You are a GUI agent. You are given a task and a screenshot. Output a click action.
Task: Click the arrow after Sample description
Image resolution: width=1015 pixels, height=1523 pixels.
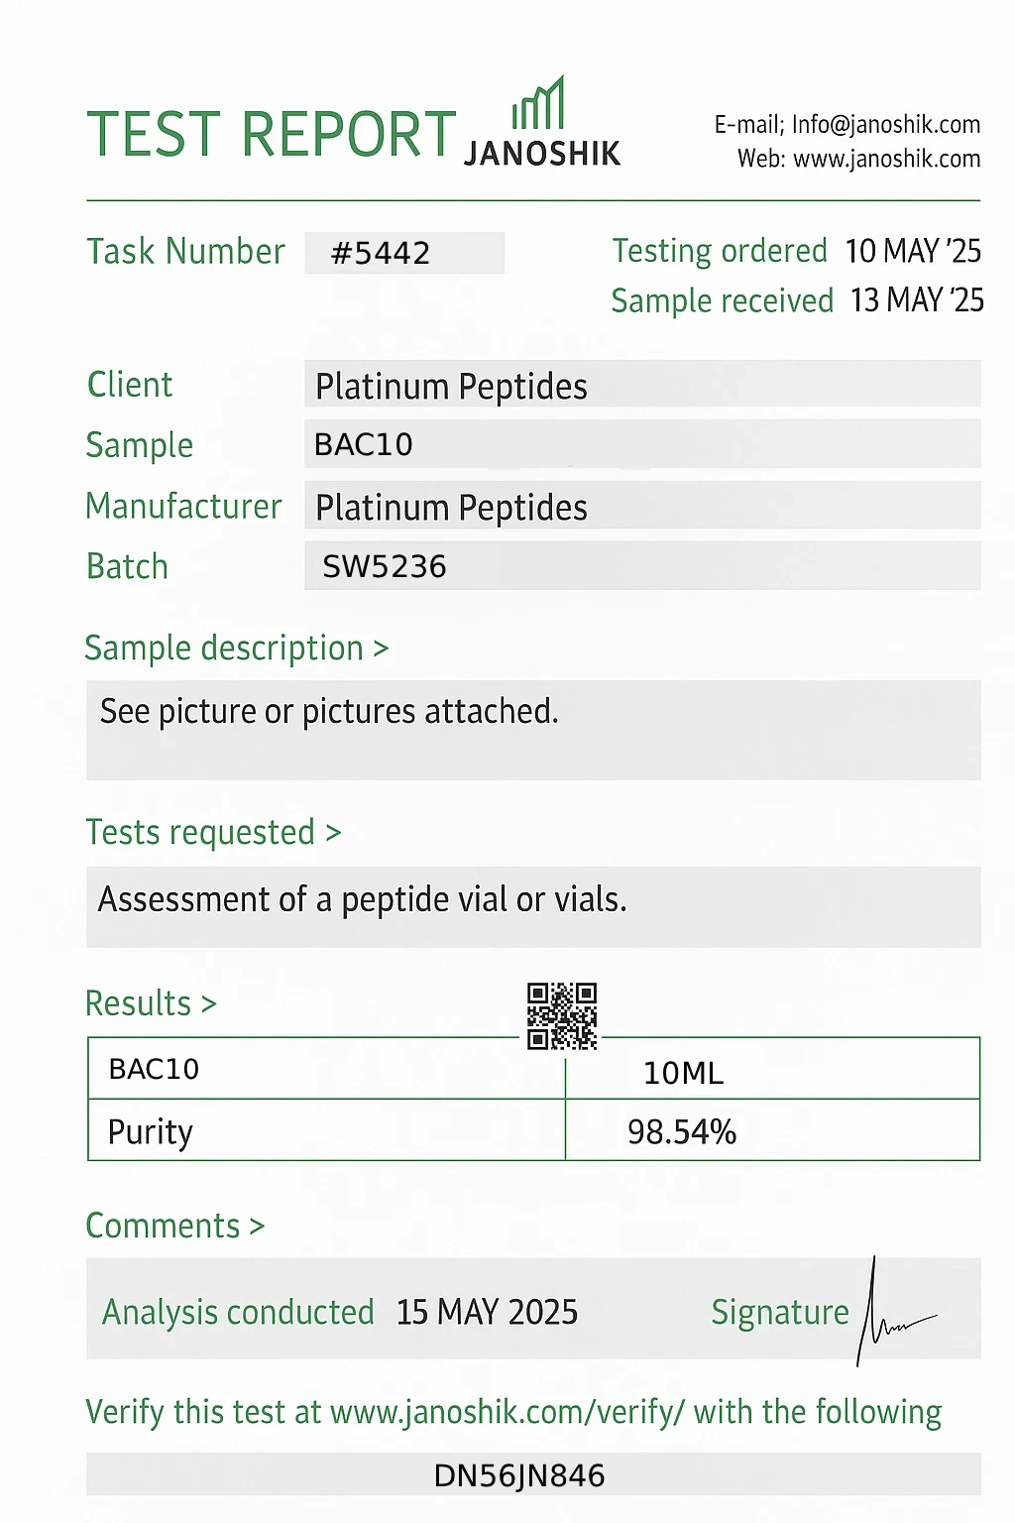[x=381, y=649]
